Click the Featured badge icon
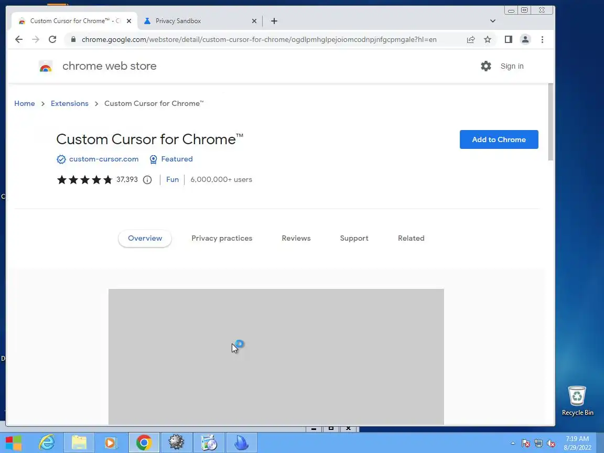The width and height of the screenshot is (604, 453). (x=153, y=159)
